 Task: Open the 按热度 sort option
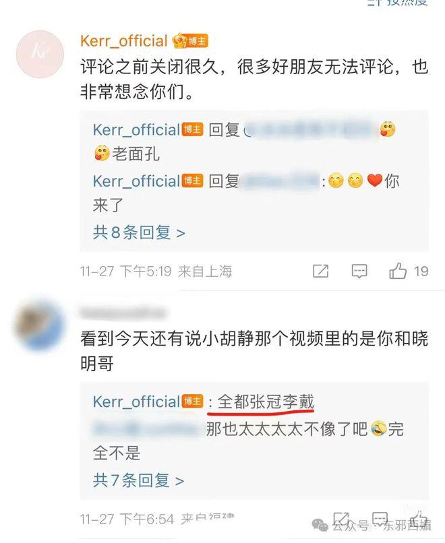398,3
